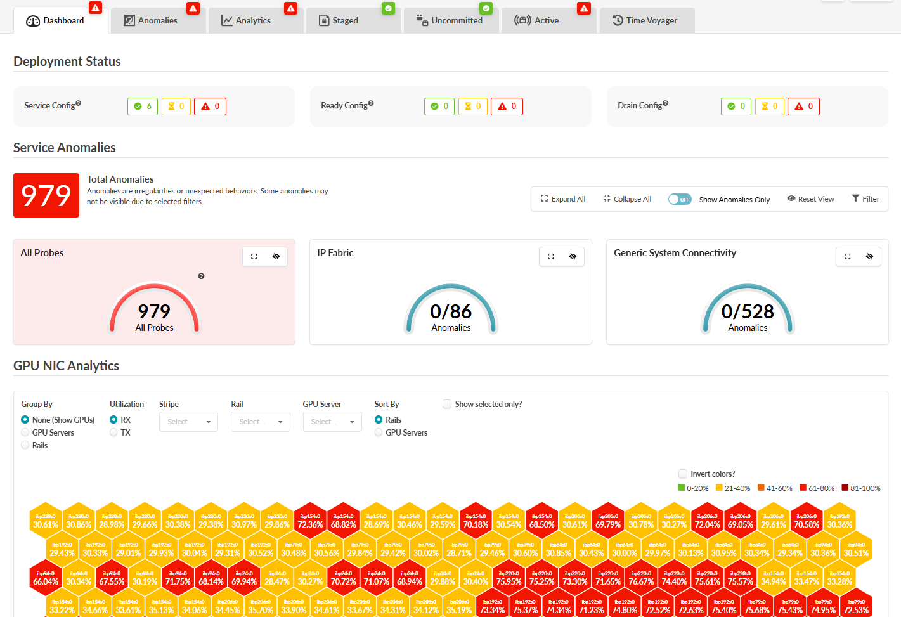Open the Rail dropdown
Screen dimensions: 901x617
(261, 422)
